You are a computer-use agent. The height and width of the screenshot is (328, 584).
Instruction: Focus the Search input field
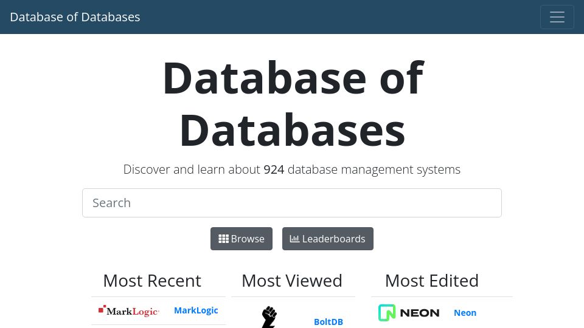click(x=292, y=203)
